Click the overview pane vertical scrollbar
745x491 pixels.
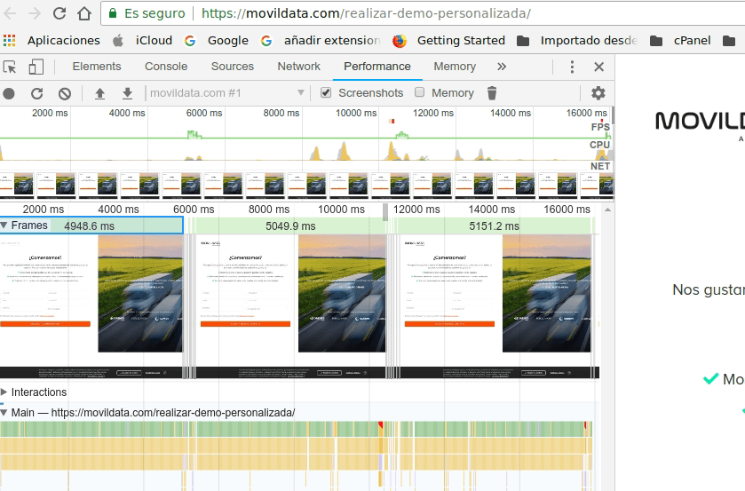tap(613, 115)
